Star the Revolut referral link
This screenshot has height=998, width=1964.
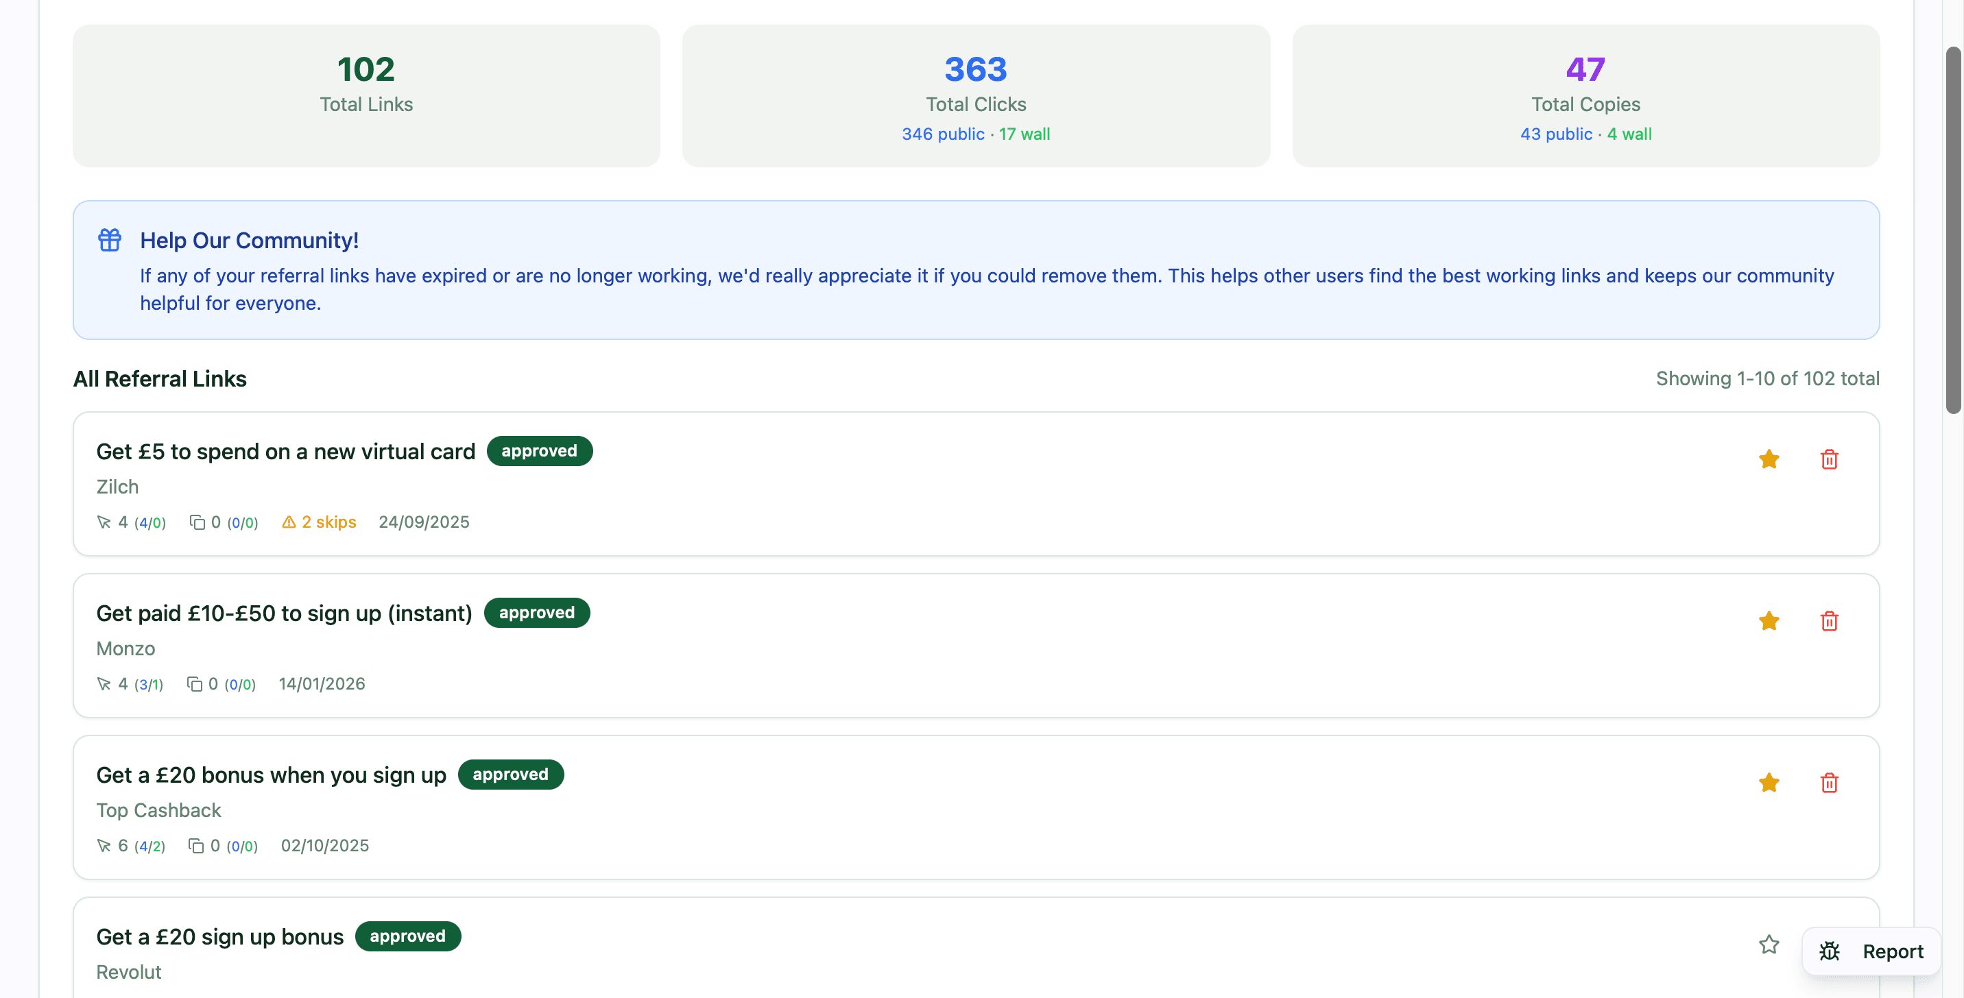[x=1769, y=945]
